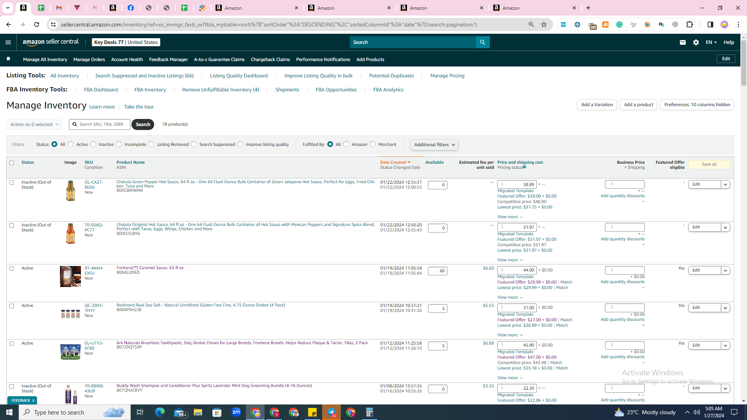Viewport: 747px width, 420px height.
Task: Open a new browser tab with plus icon
Action: pos(588,8)
